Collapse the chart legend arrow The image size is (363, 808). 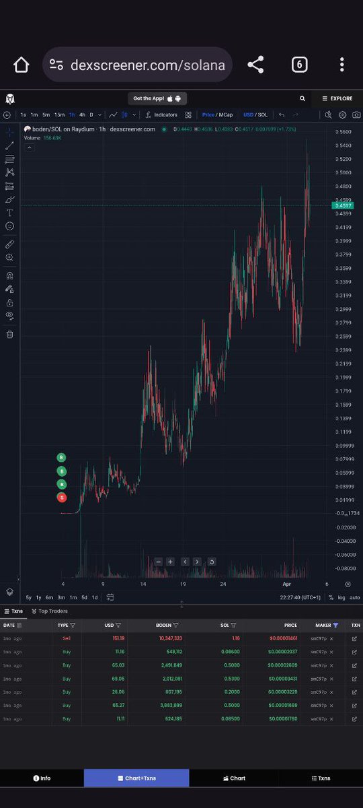(x=29, y=147)
